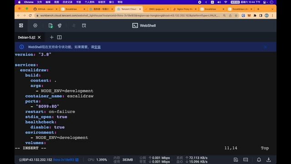
Task: Add a new terminal session tab
Action: [51, 37]
